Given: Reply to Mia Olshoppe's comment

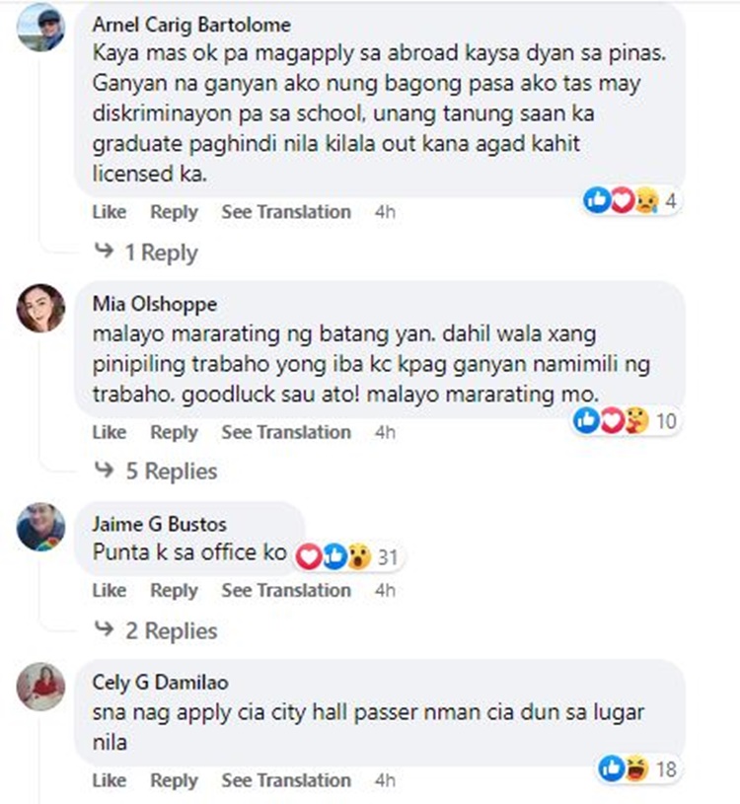Looking at the screenshot, I should (x=174, y=432).
